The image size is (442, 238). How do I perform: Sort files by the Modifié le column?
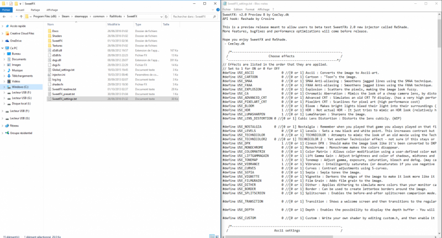(x=114, y=24)
